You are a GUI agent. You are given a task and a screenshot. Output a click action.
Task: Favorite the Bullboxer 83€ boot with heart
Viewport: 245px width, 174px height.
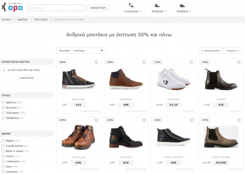[144, 120]
